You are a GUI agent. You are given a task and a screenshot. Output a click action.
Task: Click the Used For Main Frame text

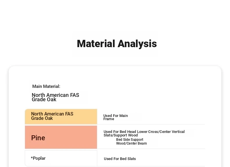tap(116, 117)
